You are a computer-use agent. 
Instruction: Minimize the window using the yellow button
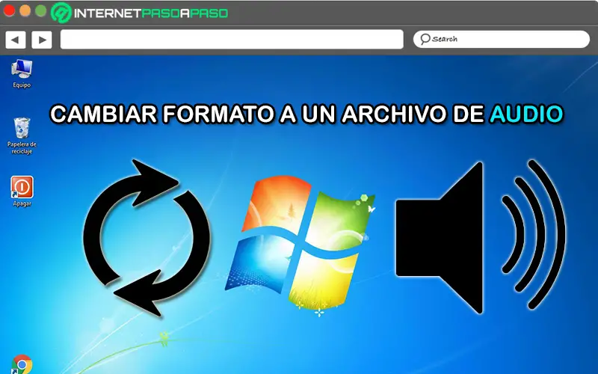click(25, 10)
